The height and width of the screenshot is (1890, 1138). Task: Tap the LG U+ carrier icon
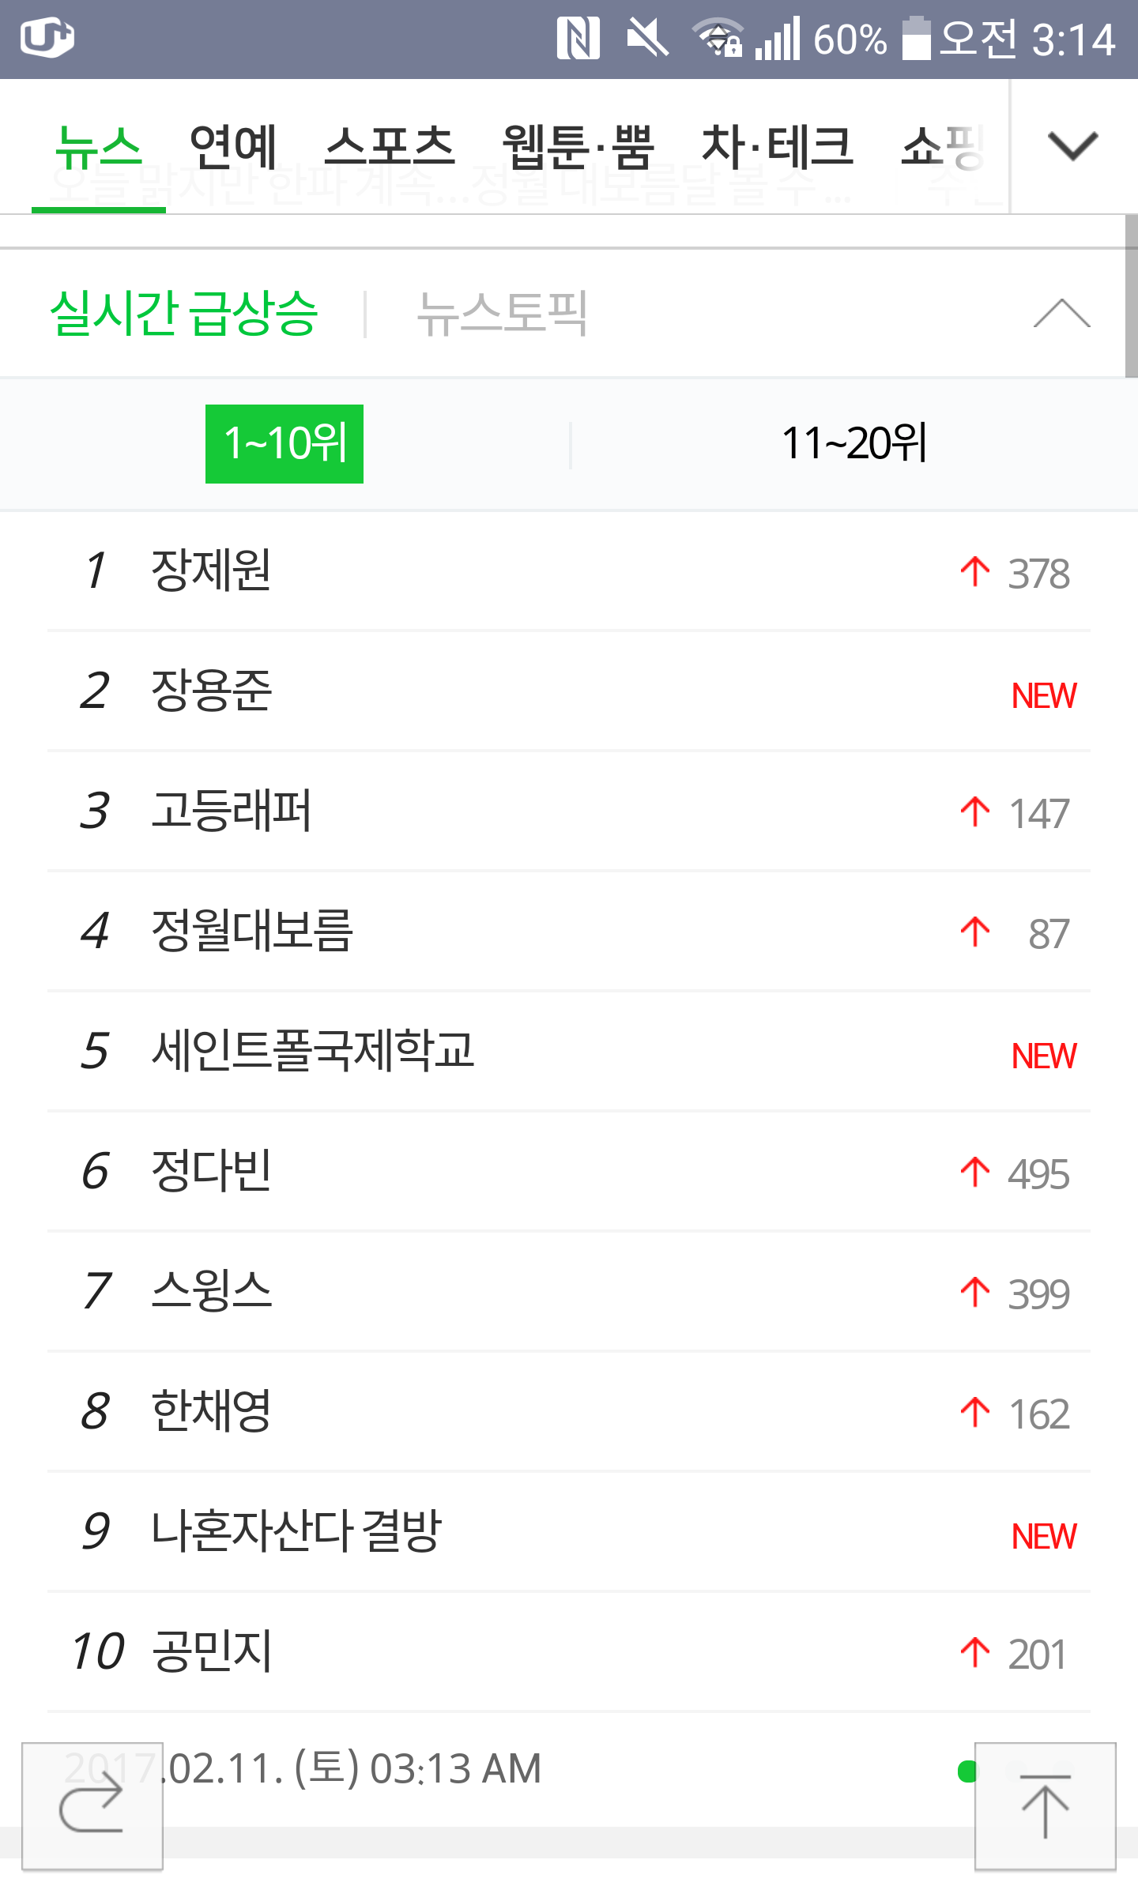point(47,37)
